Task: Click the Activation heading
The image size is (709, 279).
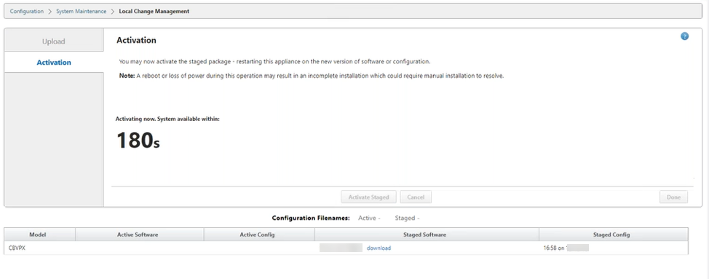Action: coord(136,40)
